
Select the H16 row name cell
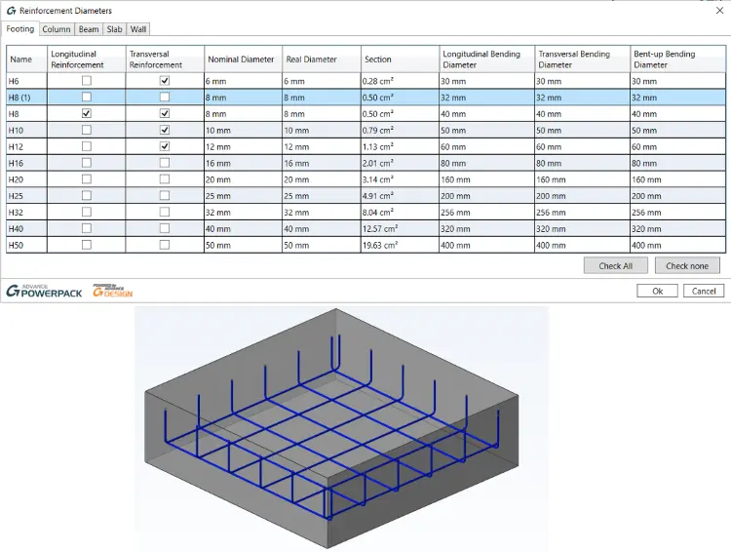tap(26, 163)
